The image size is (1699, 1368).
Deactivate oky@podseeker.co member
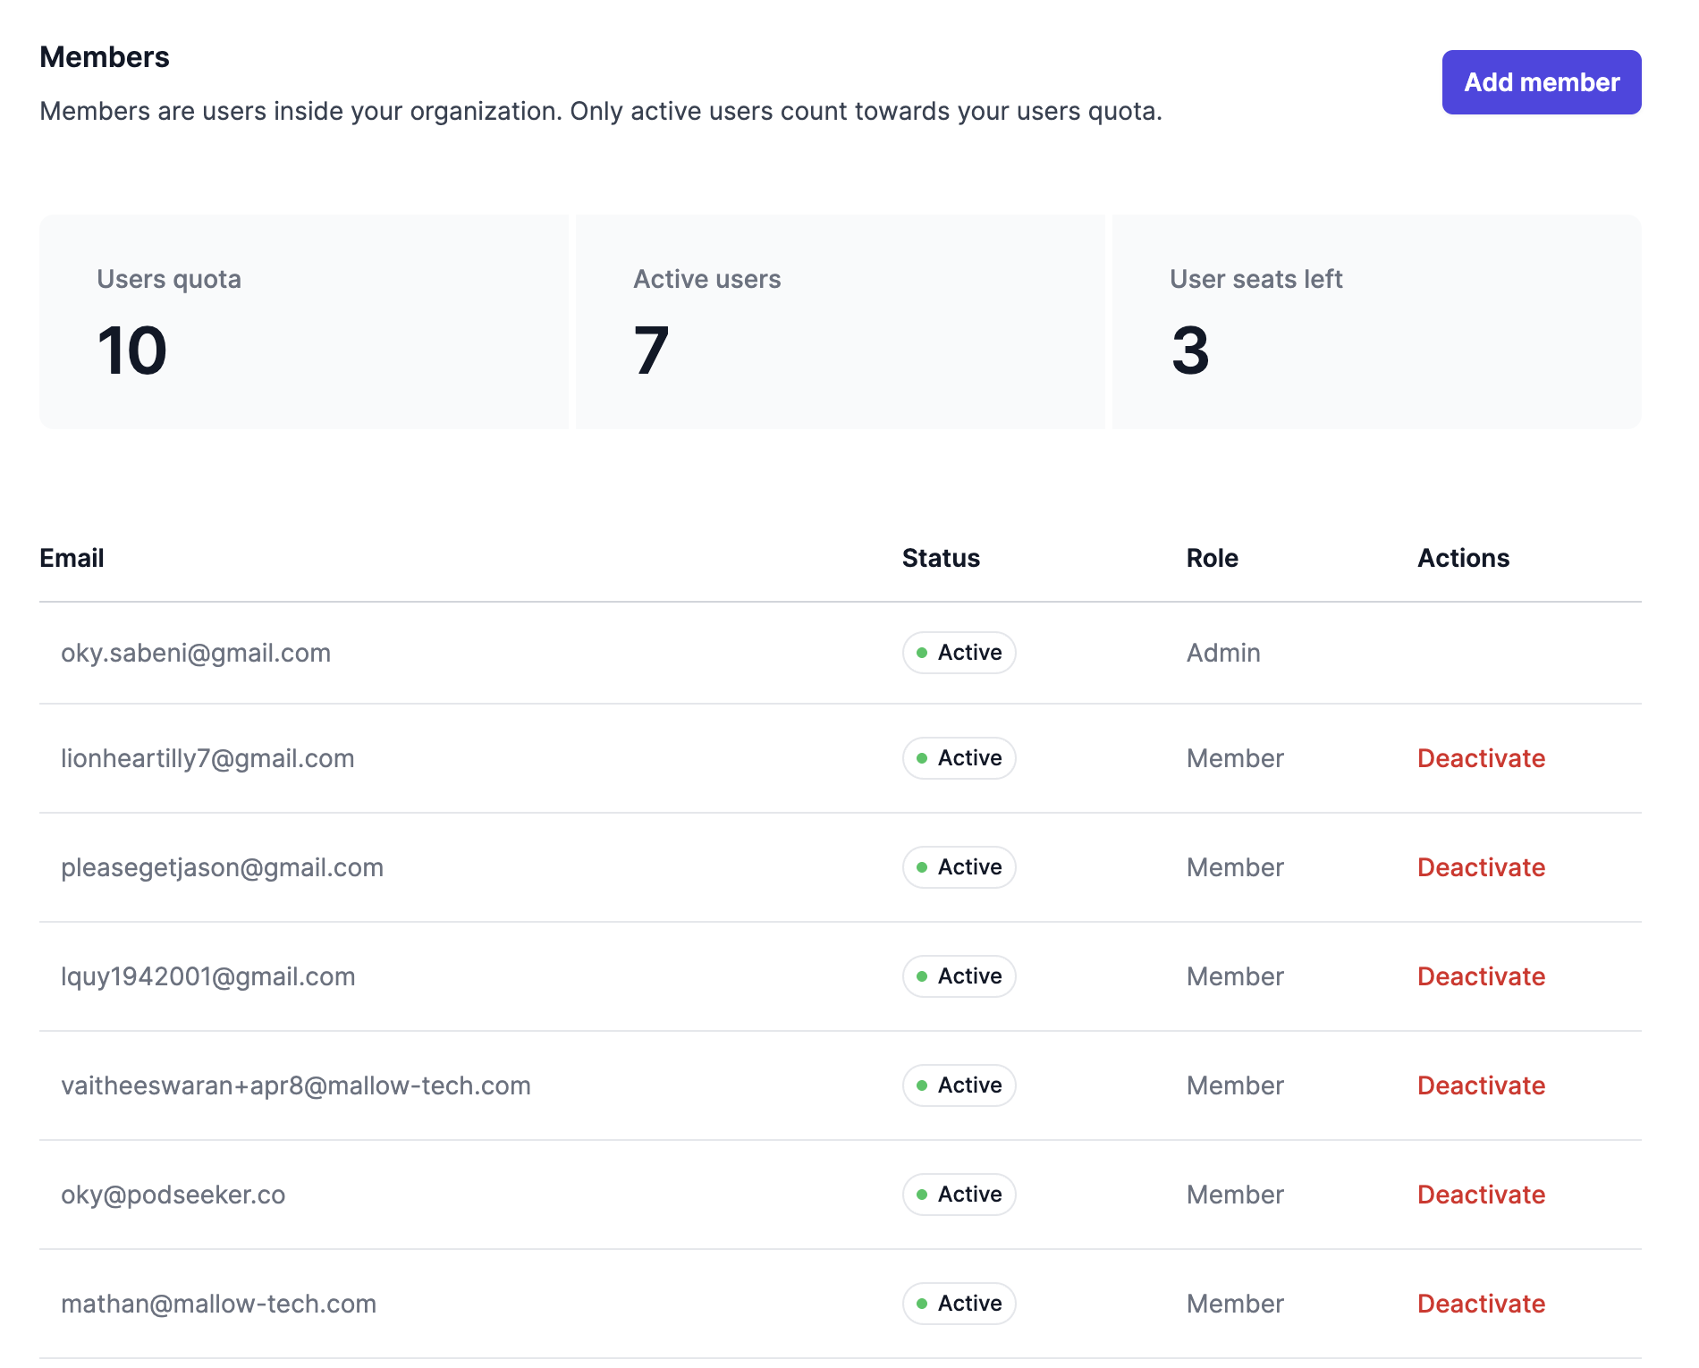coord(1482,1195)
